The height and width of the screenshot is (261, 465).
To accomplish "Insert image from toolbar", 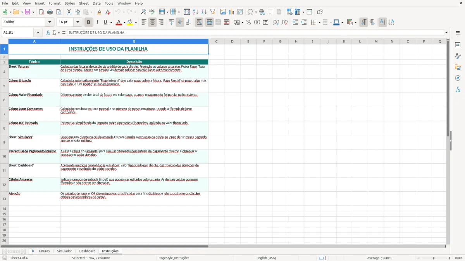I will [x=223, y=12].
